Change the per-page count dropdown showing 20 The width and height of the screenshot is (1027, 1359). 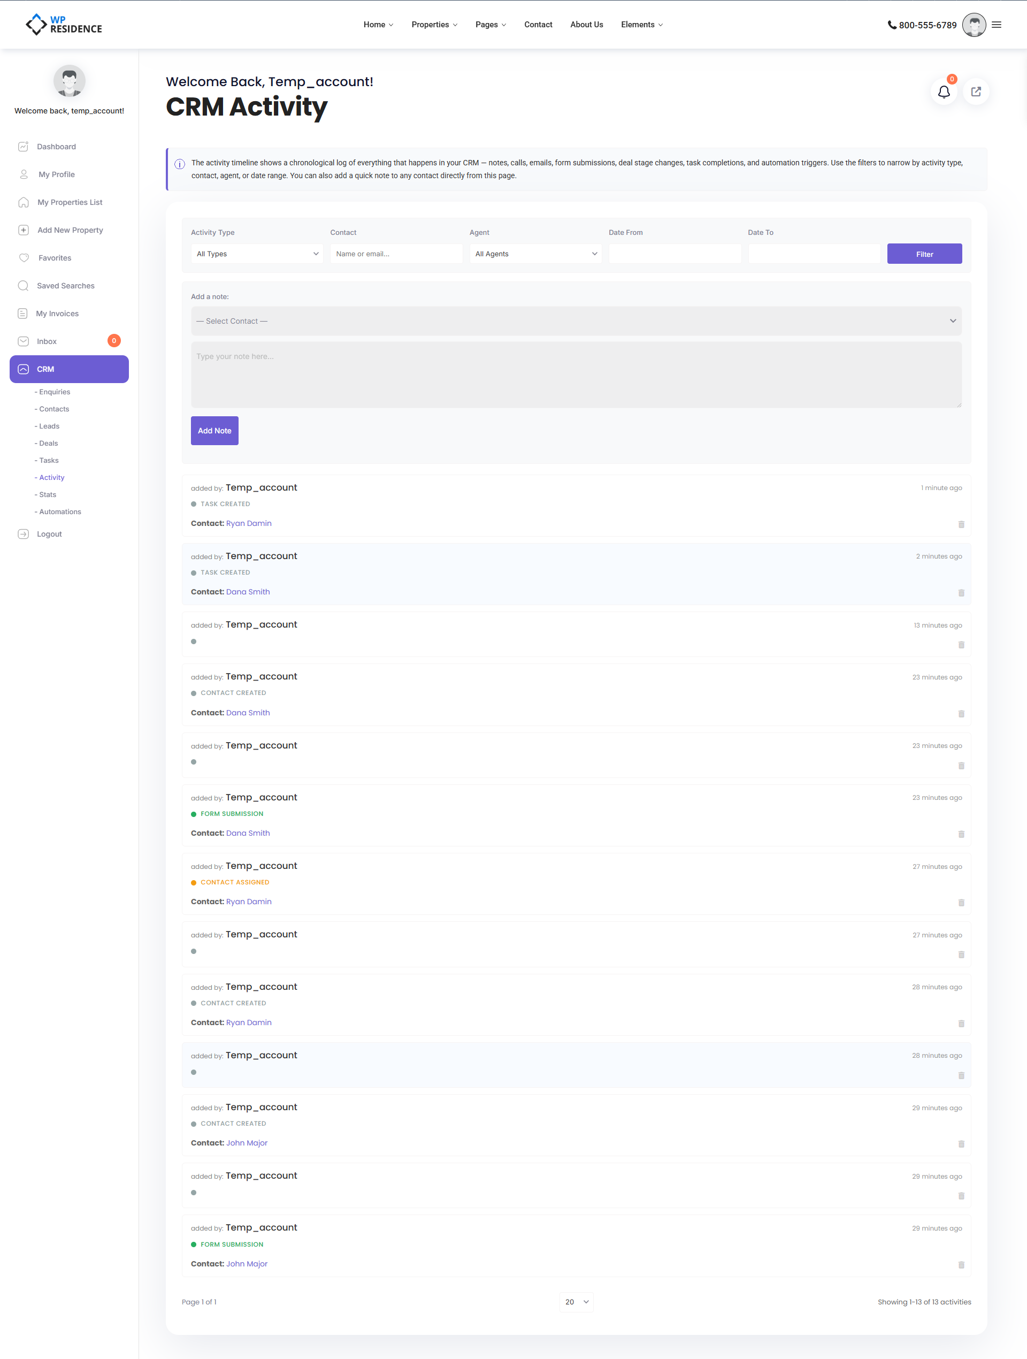tap(576, 1301)
